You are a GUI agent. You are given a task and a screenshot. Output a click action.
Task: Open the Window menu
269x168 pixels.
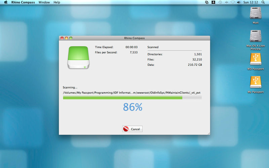[x=44, y=2]
